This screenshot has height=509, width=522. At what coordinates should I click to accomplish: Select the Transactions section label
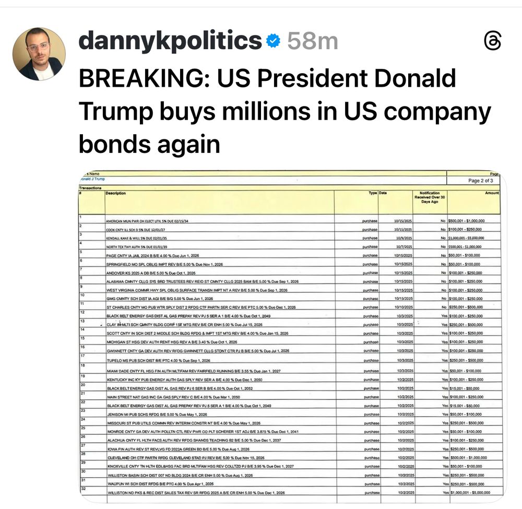pyautogui.click(x=90, y=188)
